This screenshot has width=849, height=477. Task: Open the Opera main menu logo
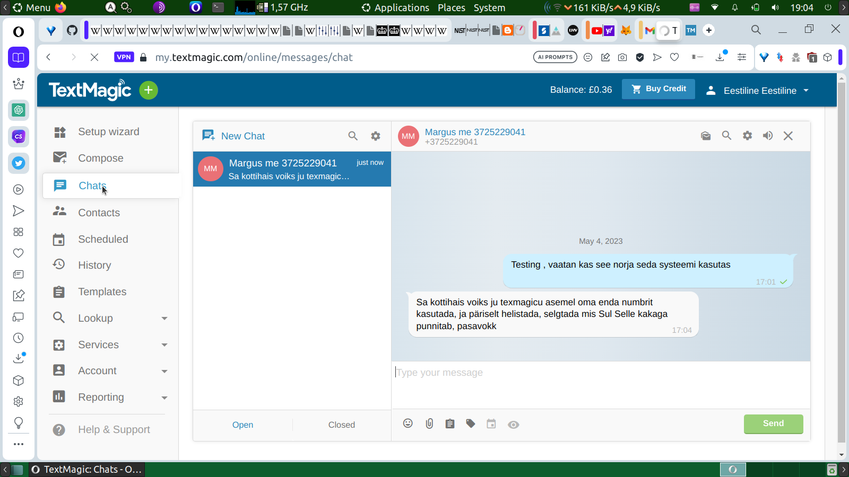[19, 32]
